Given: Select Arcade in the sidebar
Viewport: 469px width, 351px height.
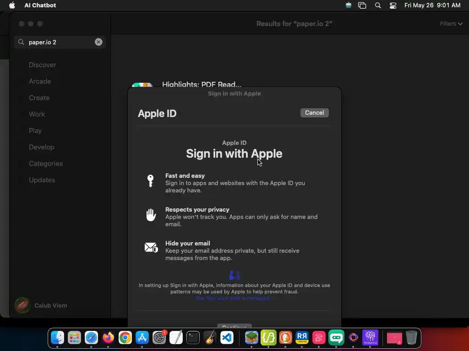Looking at the screenshot, I should [40, 81].
